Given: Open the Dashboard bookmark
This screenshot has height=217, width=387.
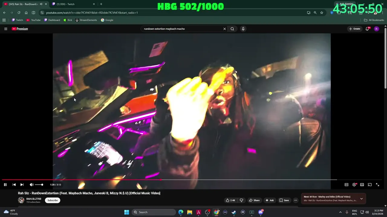Looking at the screenshot, I should pos(52,20).
